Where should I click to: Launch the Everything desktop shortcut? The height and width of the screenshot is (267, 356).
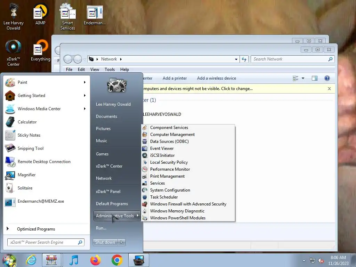click(41, 50)
